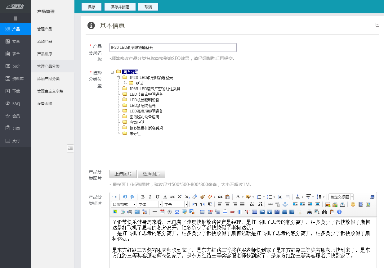Click the product category name input field
Image resolution: width=384 pixels, height=268 pixels.
coord(173,47)
